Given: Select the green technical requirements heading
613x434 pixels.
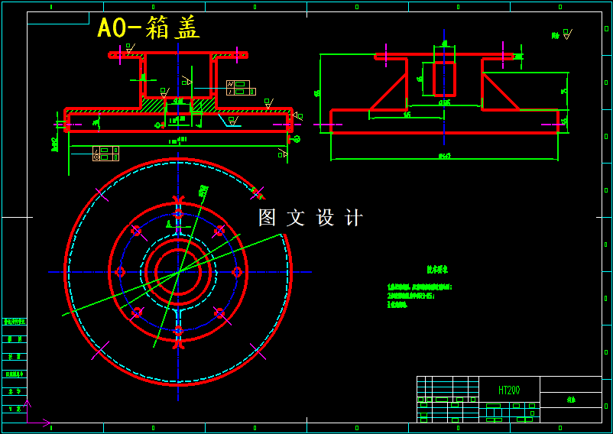Looking at the screenshot, I should (437, 270).
